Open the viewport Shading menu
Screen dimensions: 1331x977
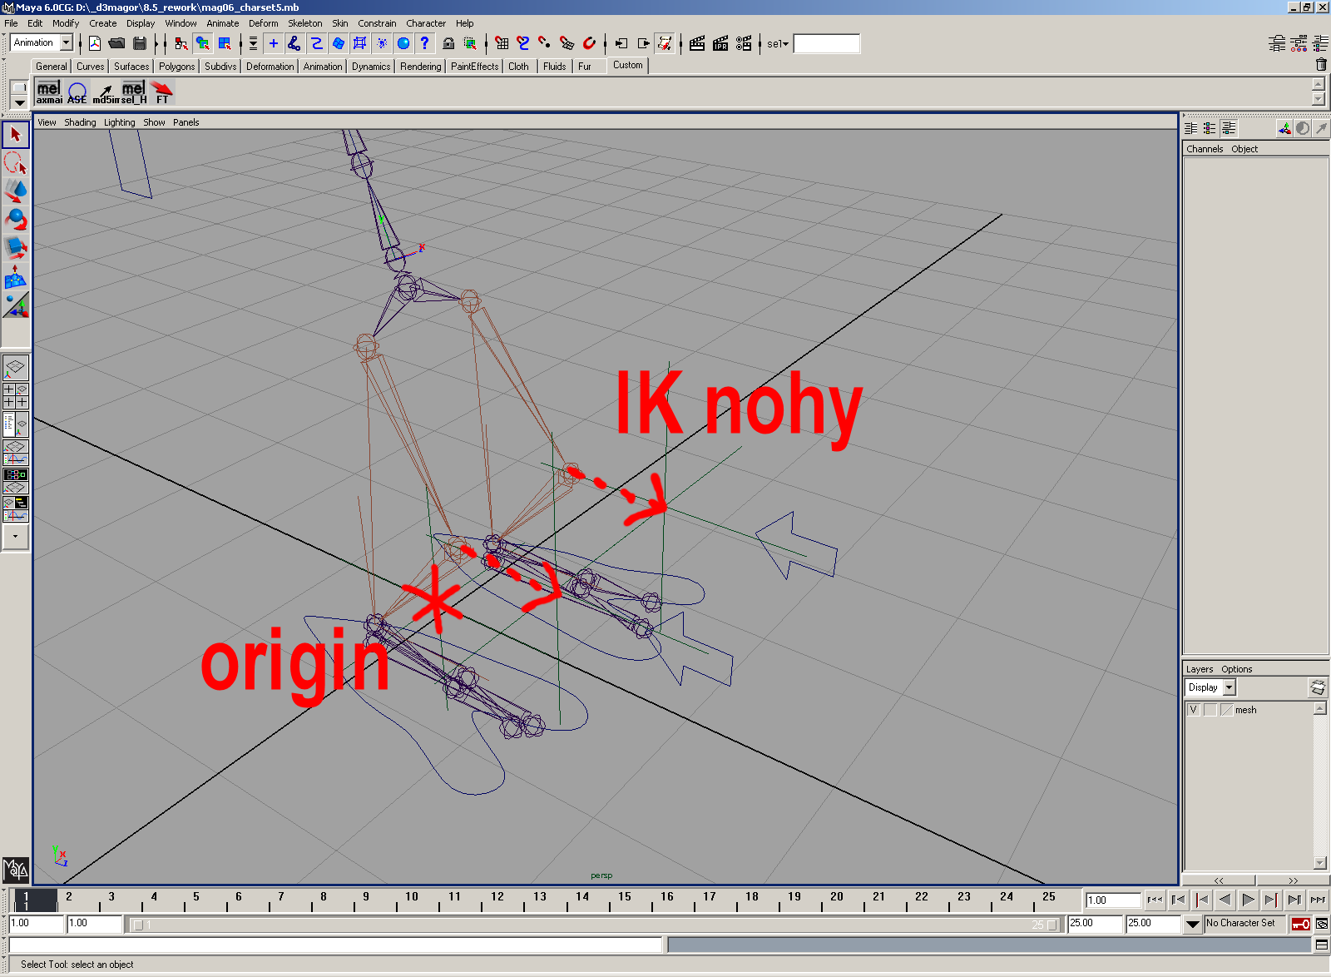[x=80, y=122]
